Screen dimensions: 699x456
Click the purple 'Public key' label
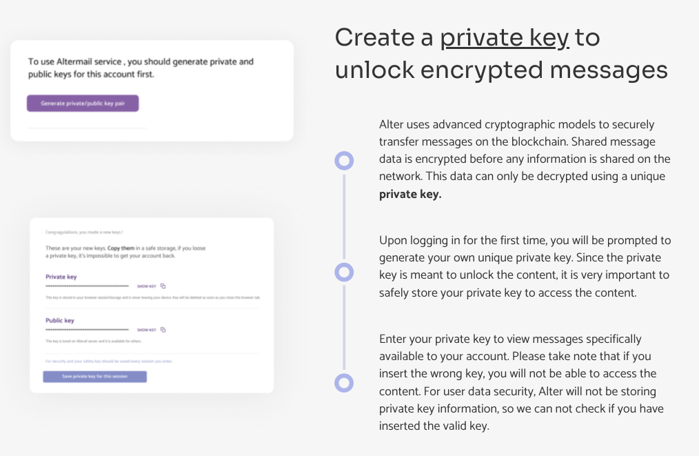click(60, 321)
